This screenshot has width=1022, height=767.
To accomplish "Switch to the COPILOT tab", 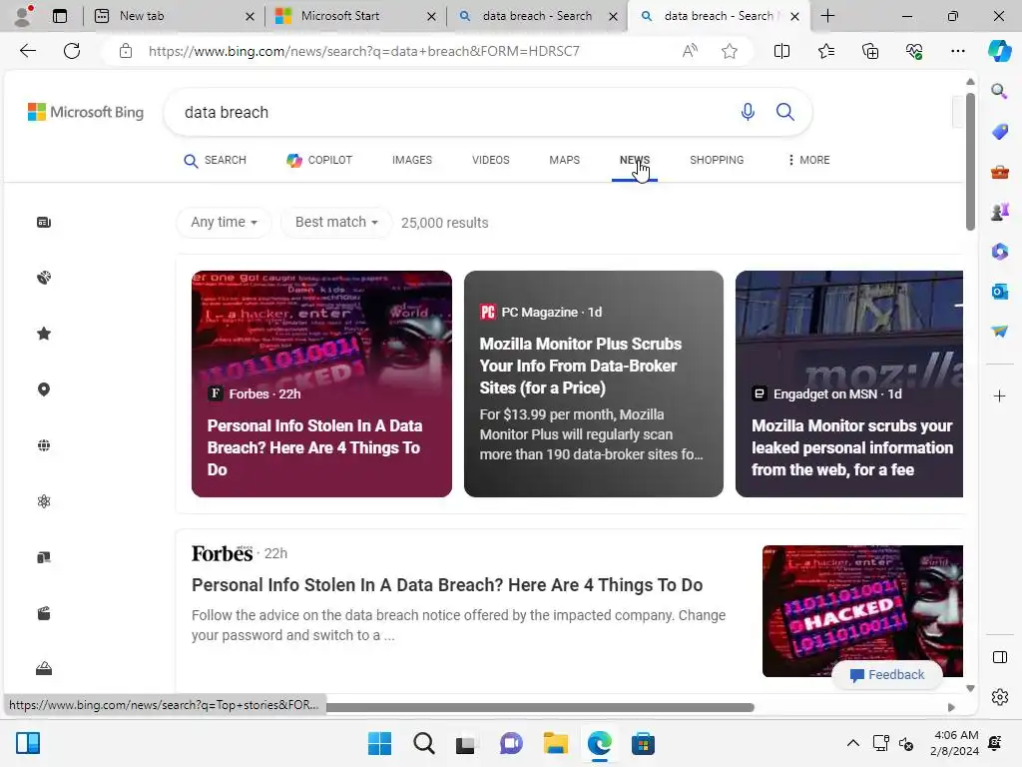I will point(319,160).
